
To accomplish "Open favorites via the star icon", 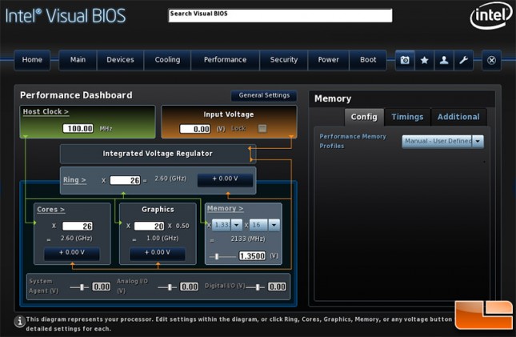I will pyautogui.click(x=425, y=60).
